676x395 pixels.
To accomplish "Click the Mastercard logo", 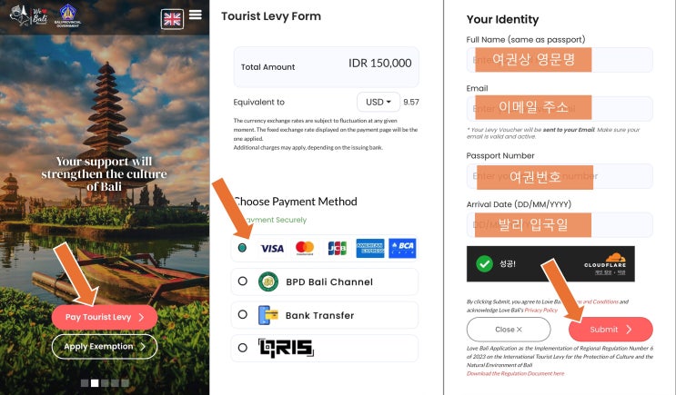I will pyautogui.click(x=305, y=248).
